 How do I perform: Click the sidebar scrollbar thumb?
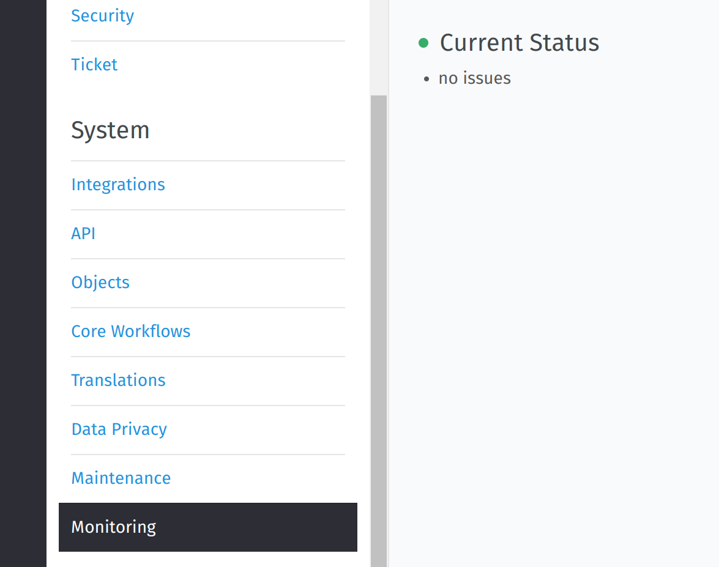click(x=379, y=331)
